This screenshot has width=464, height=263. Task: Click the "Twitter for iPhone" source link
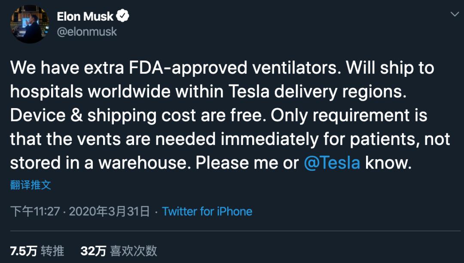(207, 211)
